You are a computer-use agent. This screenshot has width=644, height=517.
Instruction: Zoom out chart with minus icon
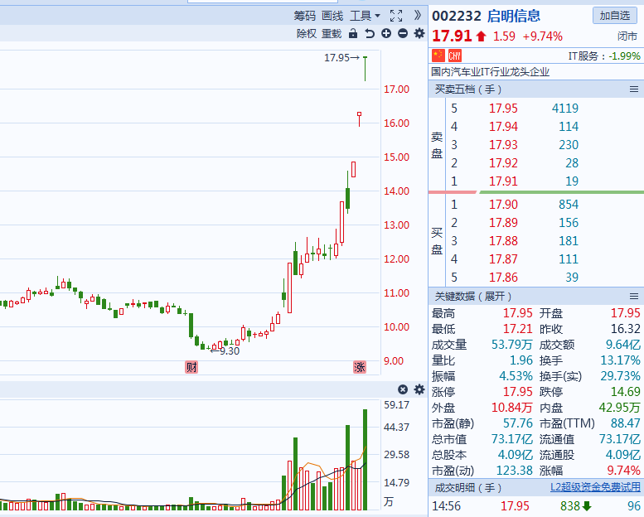(403, 33)
